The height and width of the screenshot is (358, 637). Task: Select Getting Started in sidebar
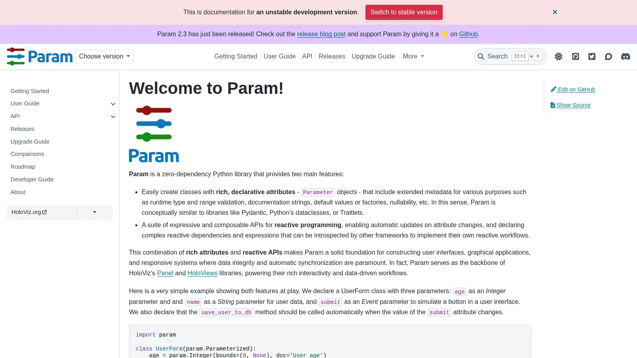click(x=30, y=91)
